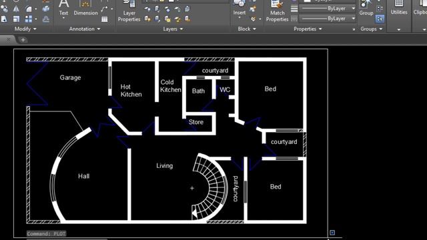Image resolution: width=427 pixels, height=240 pixels.
Task: Select the Stretch tool
Action: (x=4, y=19)
